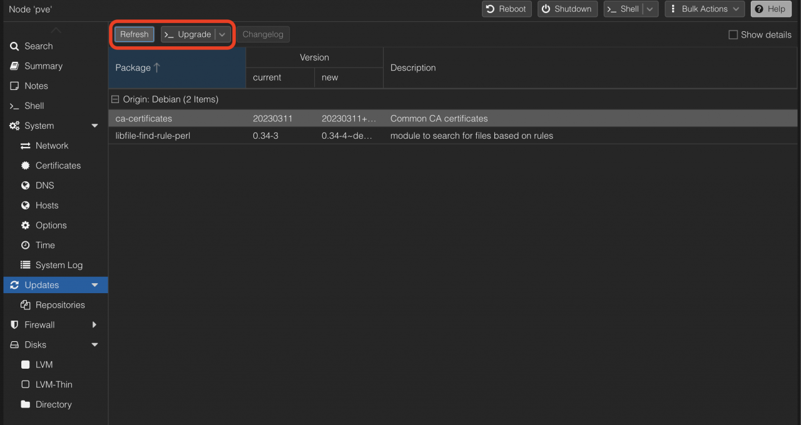The height and width of the screenshot is (425, 801).
Task: Collapse the System section arrow
Action: (x=94, y=126)
